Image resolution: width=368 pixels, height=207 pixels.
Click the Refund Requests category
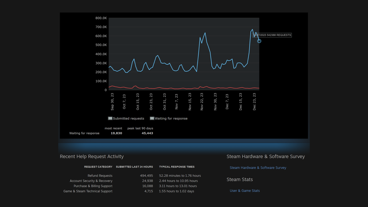coord(100,176)
